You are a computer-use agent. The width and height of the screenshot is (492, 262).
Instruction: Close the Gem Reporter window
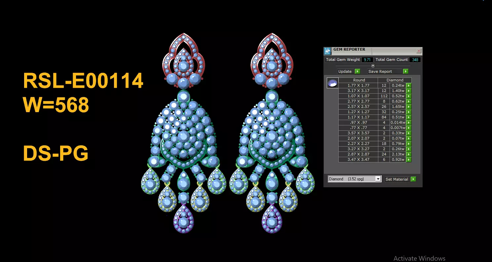pyautogui.click(x=419, y=51)
